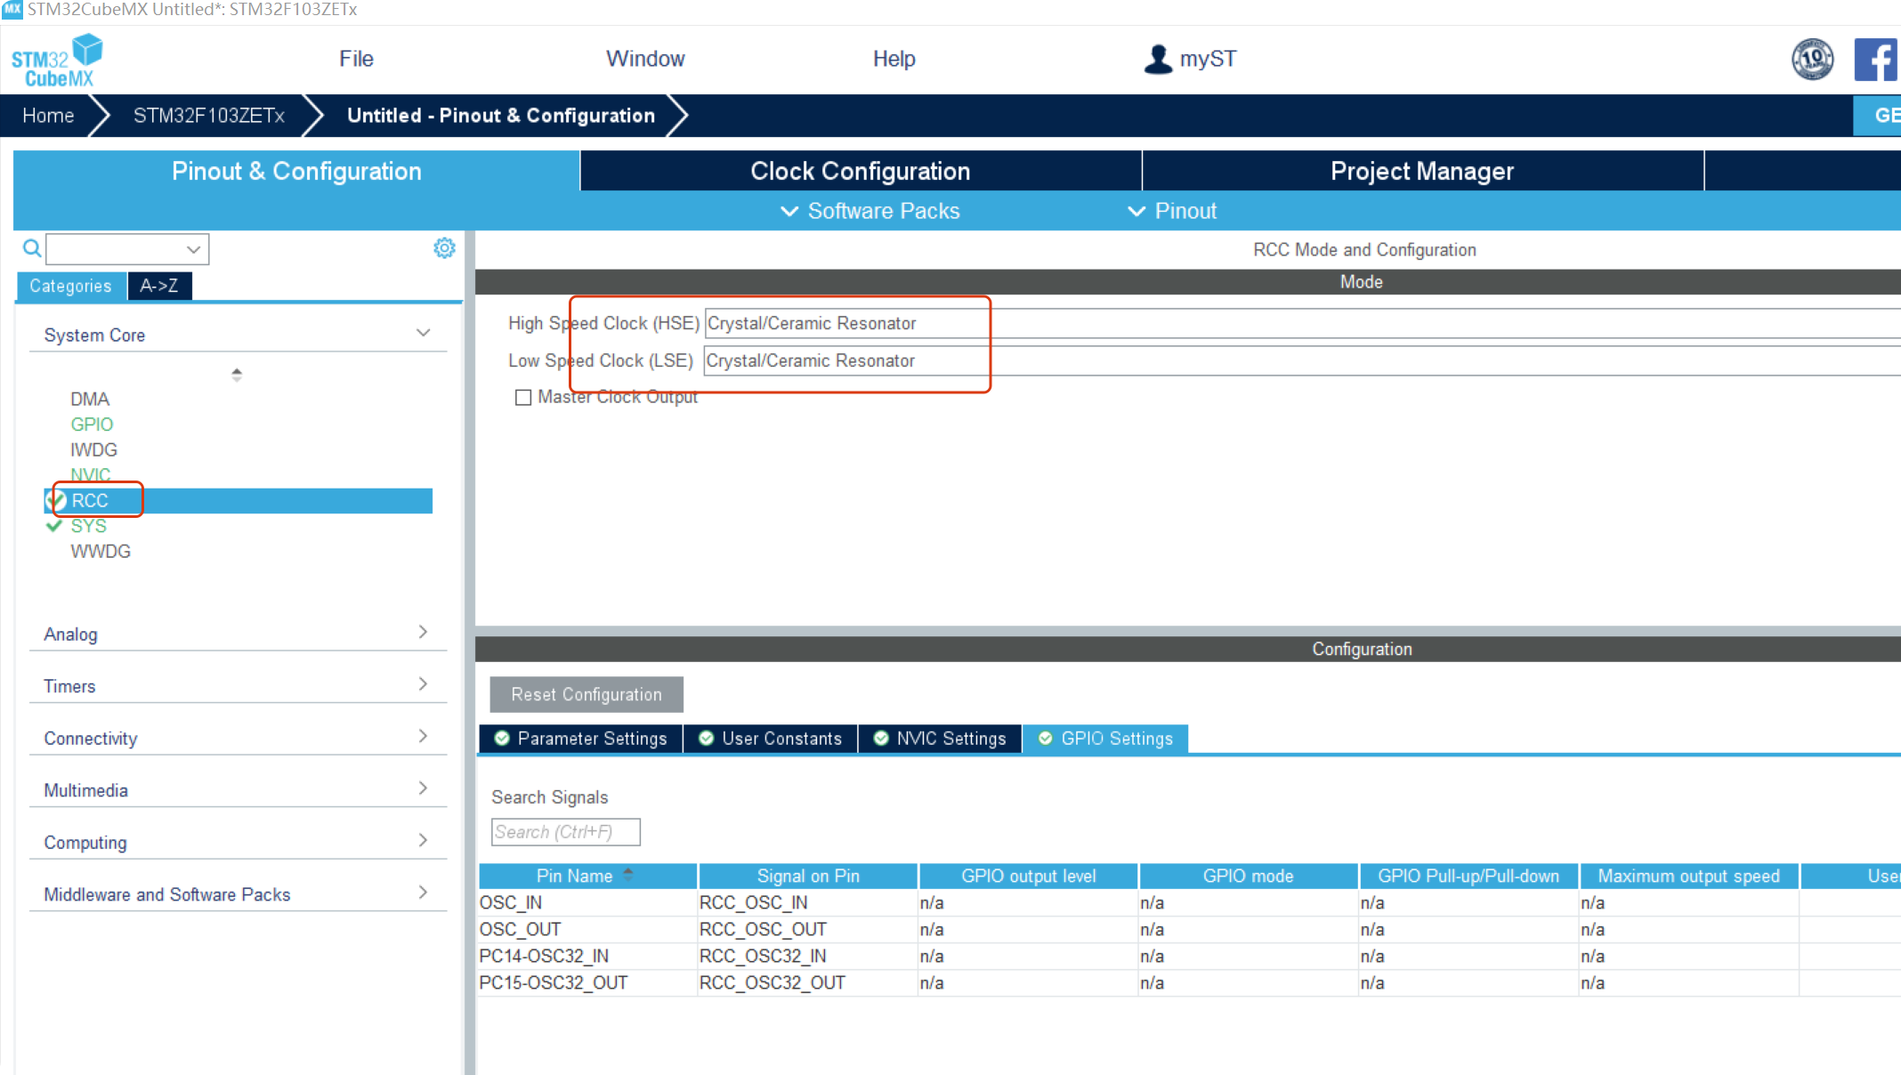1901x1075 pixels.
Task: Expand the Connectivity category
Action: coord(423,737)
